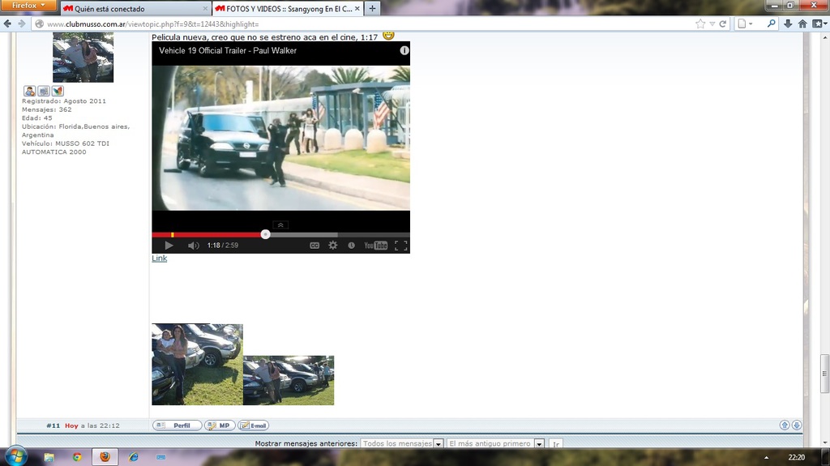This screenshot has width=830, height=466.
Task: Enter fullscreen mode for the video
Action: click(401, 246)
